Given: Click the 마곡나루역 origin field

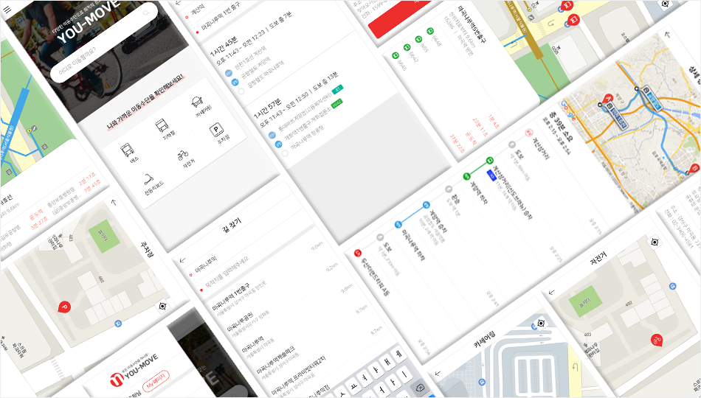Looking at the screenshot, I should tap(206, 265).
